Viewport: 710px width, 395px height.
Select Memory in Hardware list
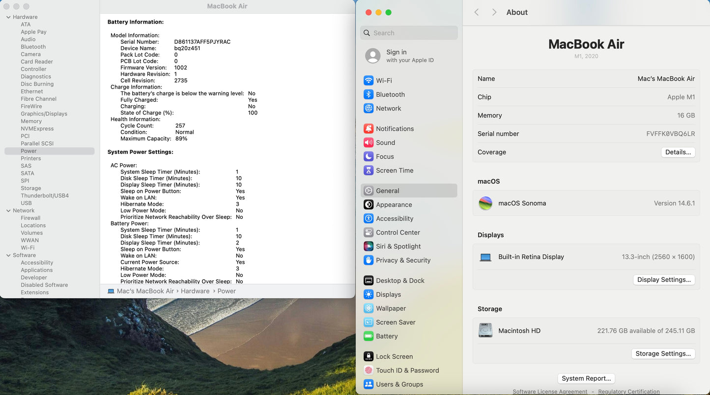31,122
